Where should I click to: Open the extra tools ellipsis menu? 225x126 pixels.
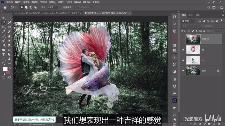coord(9,63)
